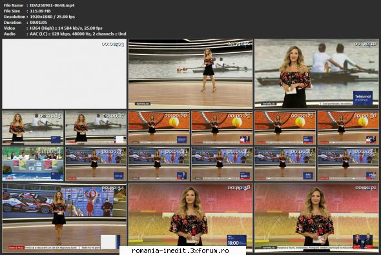Open the small race car thumbnail at 00:00:51
This screenshot has width=381, height=255.
[x=348, y=164]
